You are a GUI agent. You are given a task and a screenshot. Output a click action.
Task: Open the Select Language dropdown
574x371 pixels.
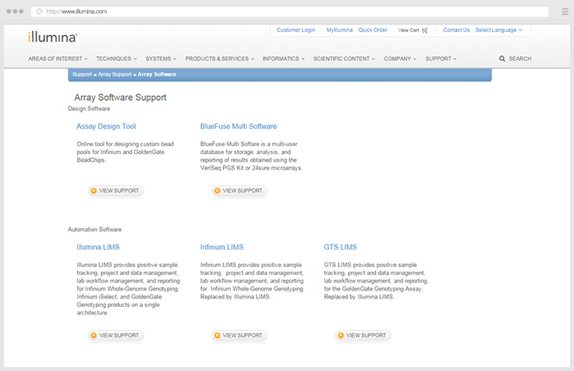pyautogui.click(x=498, y=30)
